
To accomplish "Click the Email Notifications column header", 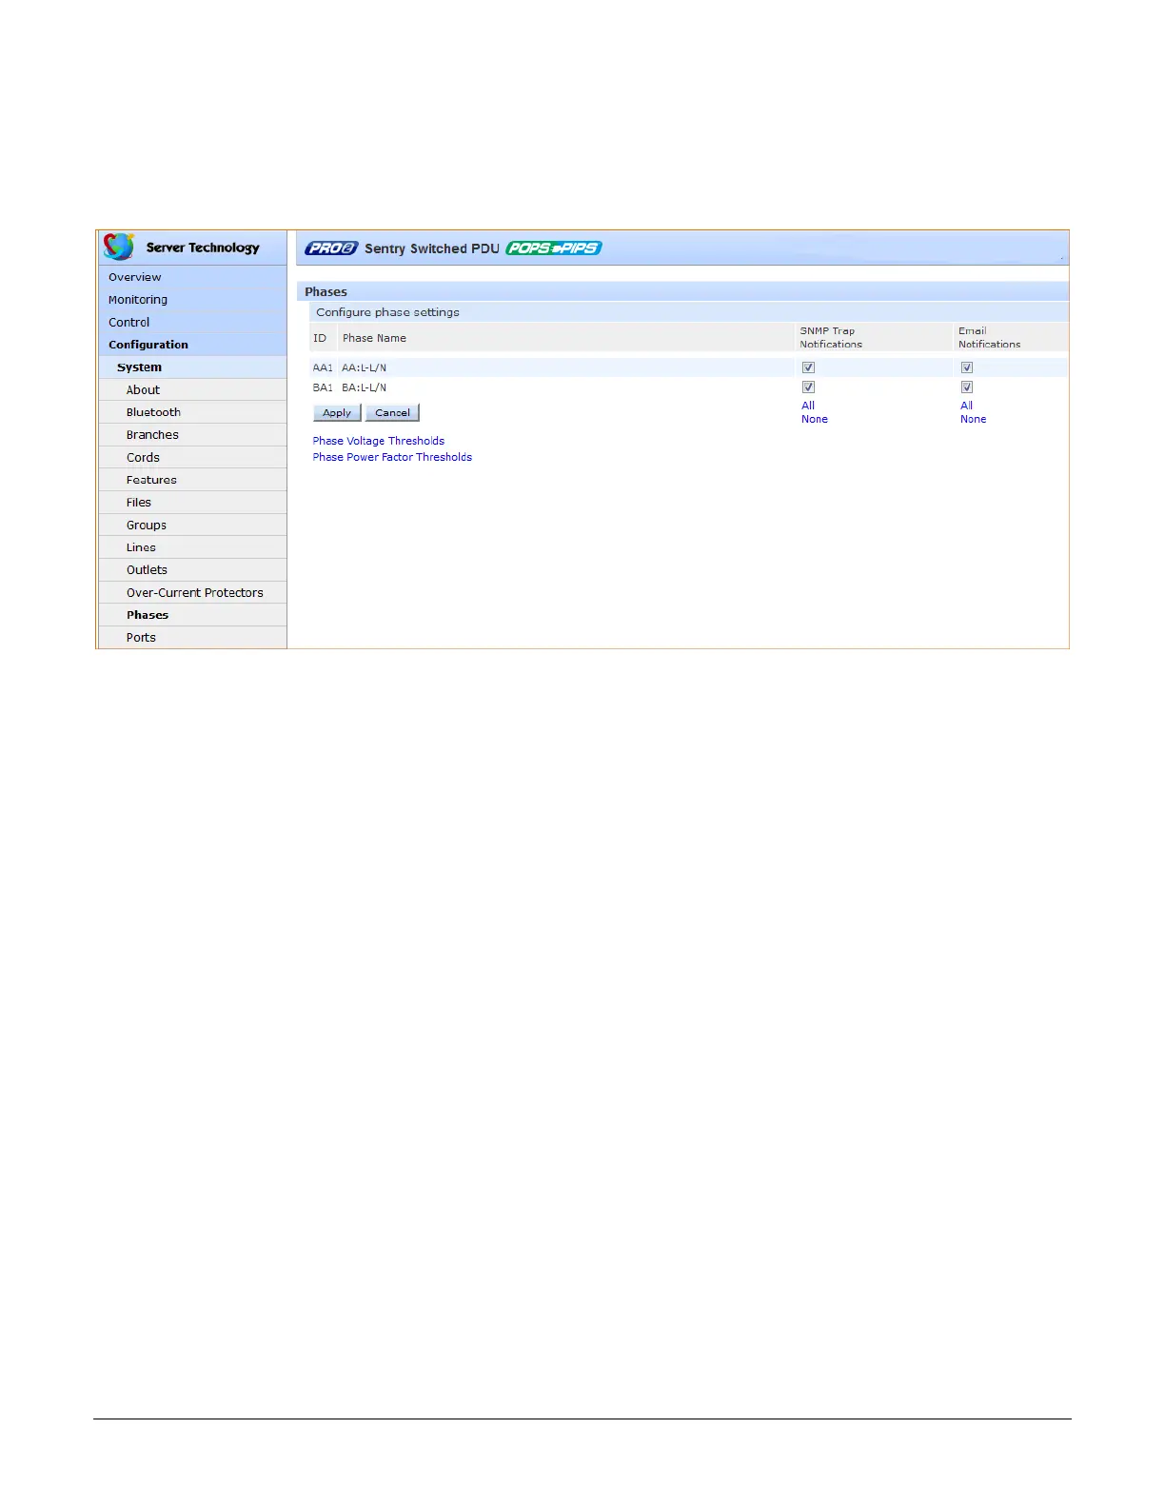I will coord(990,338).
